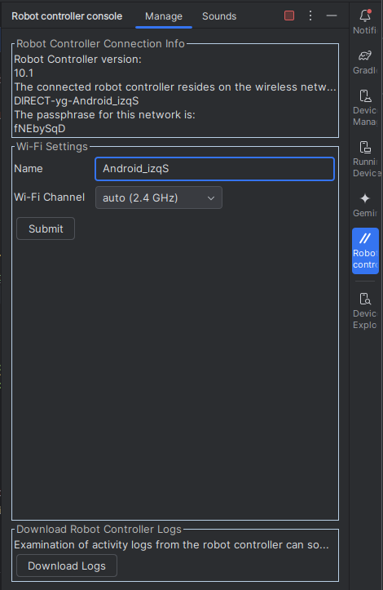Switch to the Manage tab
This screenshot has width=383, height=590.
[x=164, y=16]
